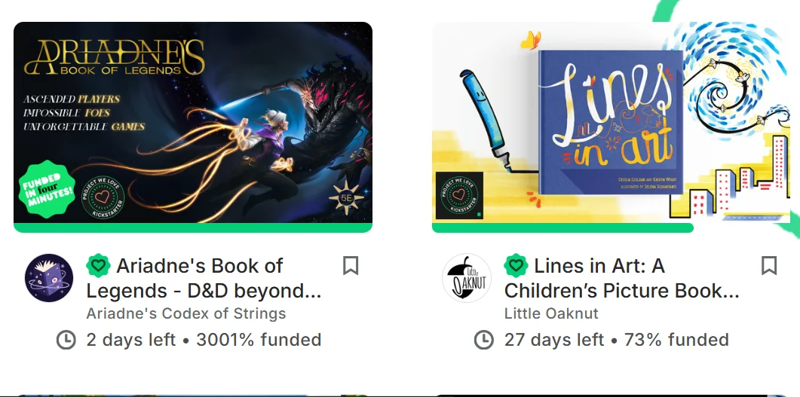Open the Lines in Art title link
This screenshot has width=800, height=397.
tap(622, 278)
